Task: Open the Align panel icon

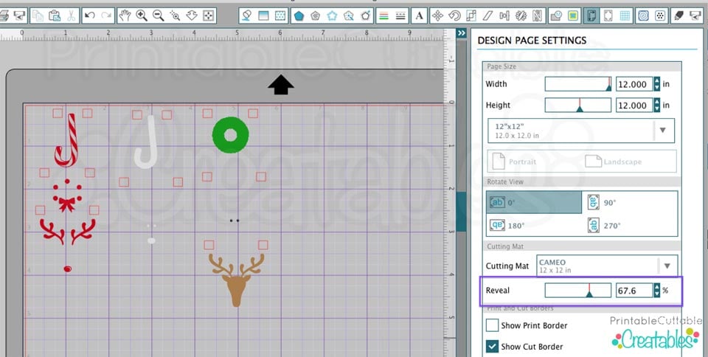Action: point(504,15)
